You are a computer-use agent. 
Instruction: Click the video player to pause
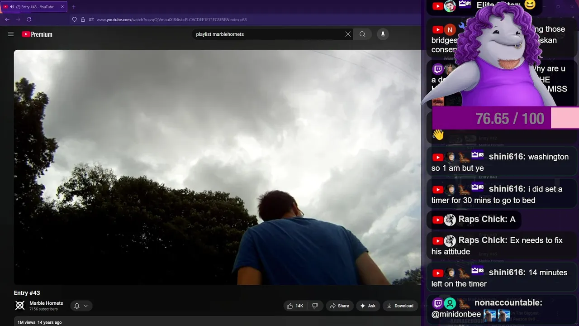tap(217, 167)
